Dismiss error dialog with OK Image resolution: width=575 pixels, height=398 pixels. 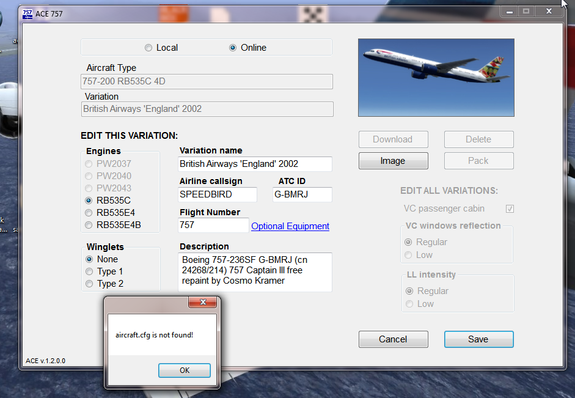[x=184, y=370]
